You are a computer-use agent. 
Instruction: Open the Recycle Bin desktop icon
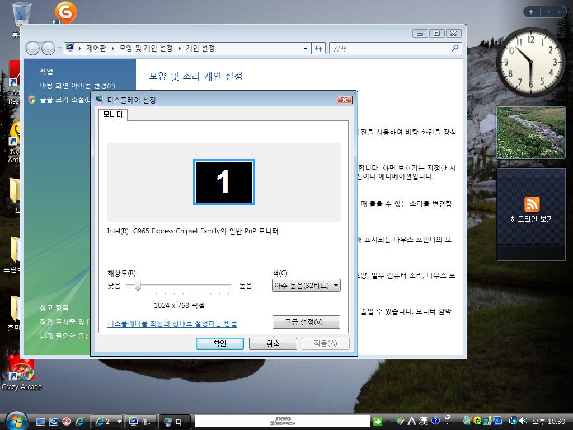[21, 15]
